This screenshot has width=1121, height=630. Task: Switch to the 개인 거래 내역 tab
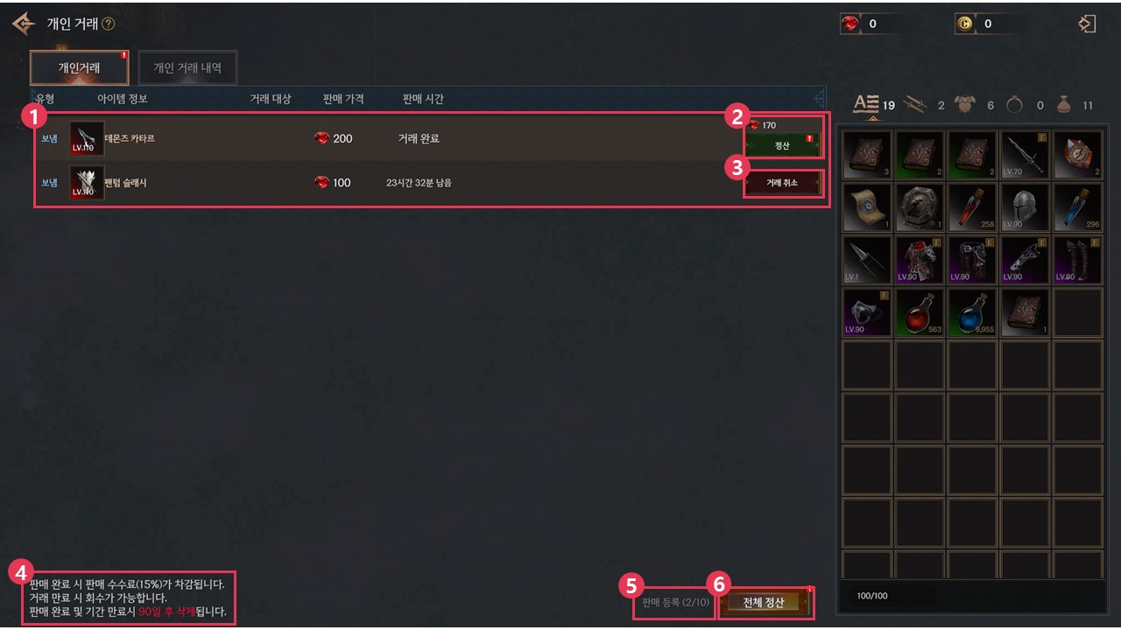click(x=187, y=67)
